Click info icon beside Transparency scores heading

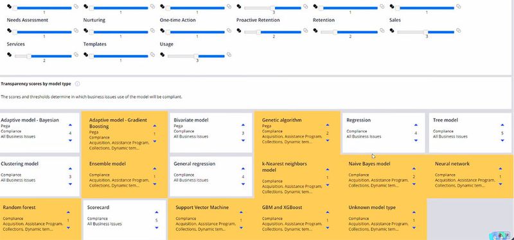[77, 84]
